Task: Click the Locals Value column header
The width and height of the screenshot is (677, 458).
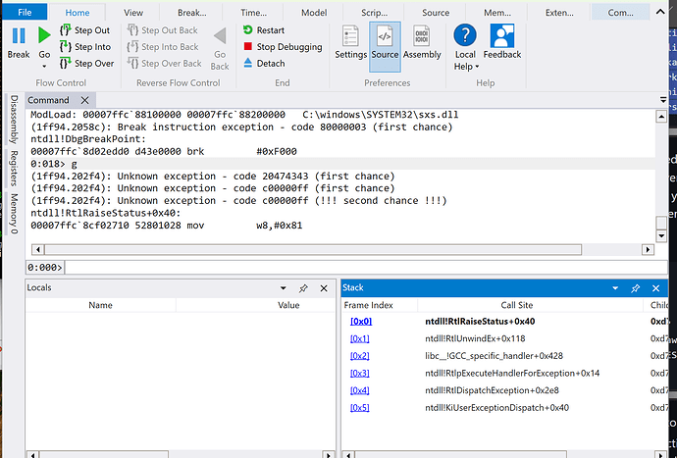Action: click(x=288, y=305)
